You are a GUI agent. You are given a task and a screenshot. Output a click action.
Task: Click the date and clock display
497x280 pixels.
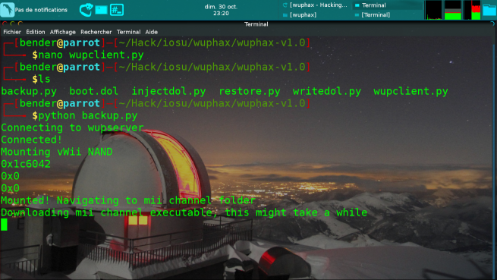(221, 10)
